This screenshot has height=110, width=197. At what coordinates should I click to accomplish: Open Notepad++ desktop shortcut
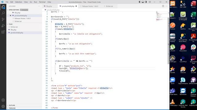pyautogui.click(x=173, y=15)
